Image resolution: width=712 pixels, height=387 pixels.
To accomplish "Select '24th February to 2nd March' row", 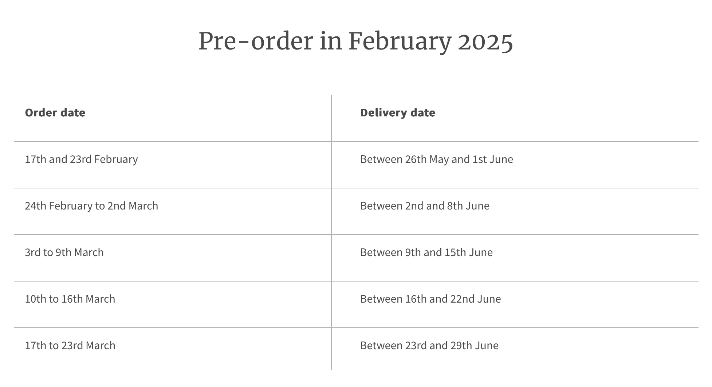I will (x=356, y=211).
